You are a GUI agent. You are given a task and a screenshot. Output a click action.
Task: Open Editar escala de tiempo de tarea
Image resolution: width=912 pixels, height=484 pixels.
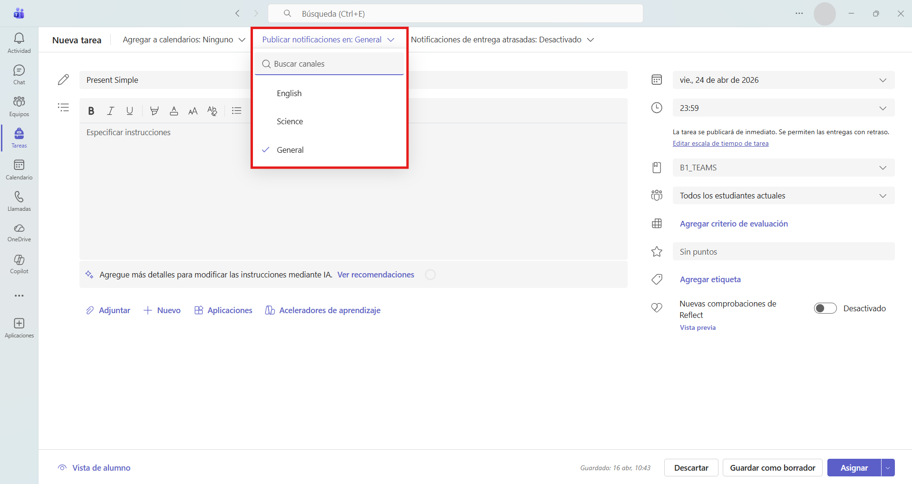(720, 143)
